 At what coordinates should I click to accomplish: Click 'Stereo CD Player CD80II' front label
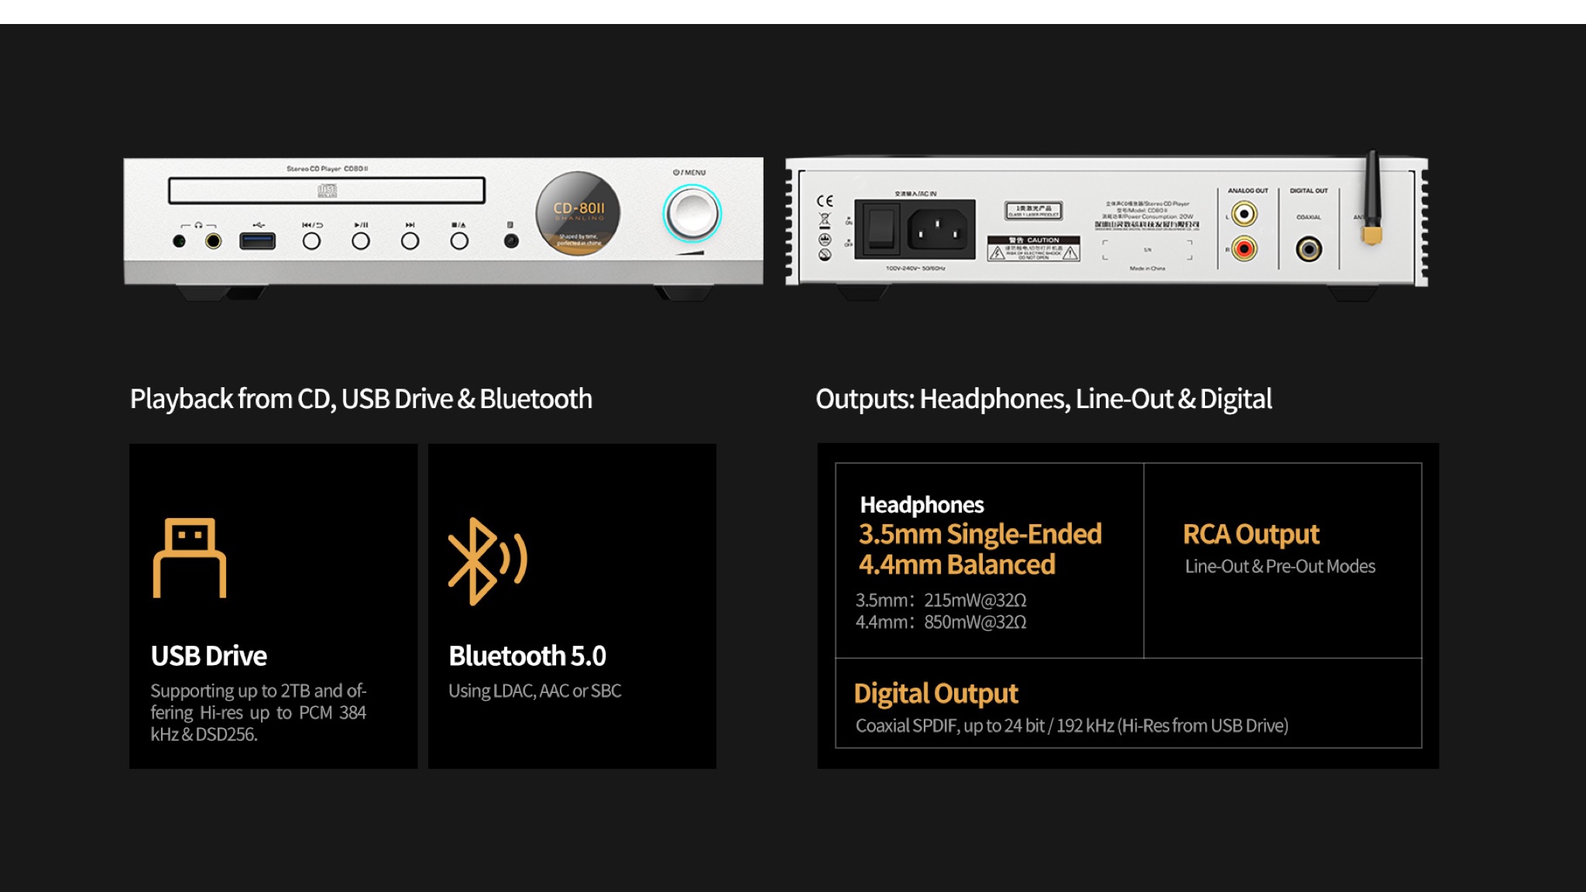[327, 168]
